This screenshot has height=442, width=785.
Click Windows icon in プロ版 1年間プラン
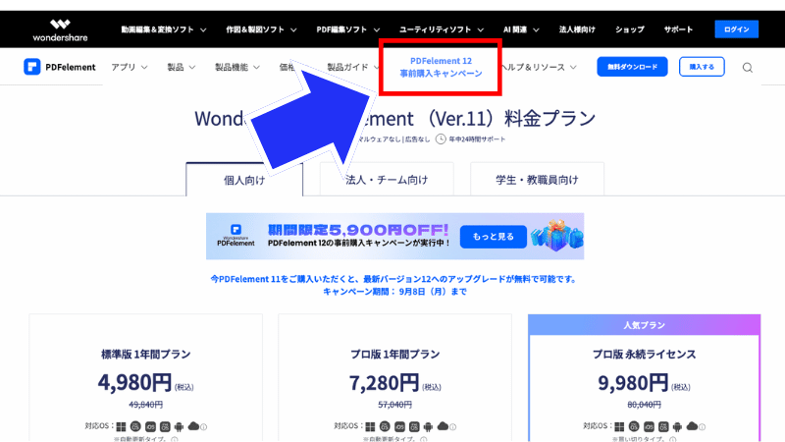point(370,427)
